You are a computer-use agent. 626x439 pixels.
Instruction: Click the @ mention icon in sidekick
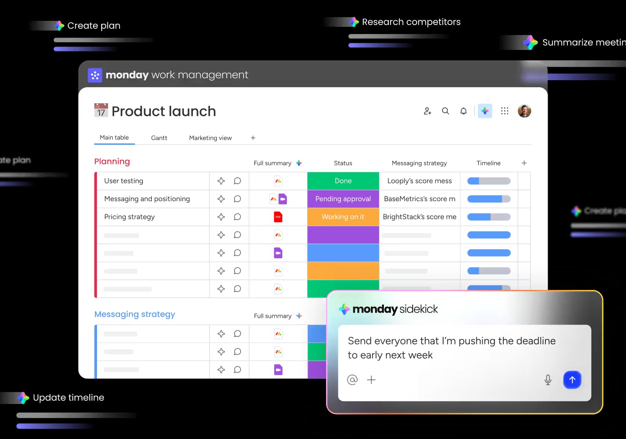click(352, 380)
